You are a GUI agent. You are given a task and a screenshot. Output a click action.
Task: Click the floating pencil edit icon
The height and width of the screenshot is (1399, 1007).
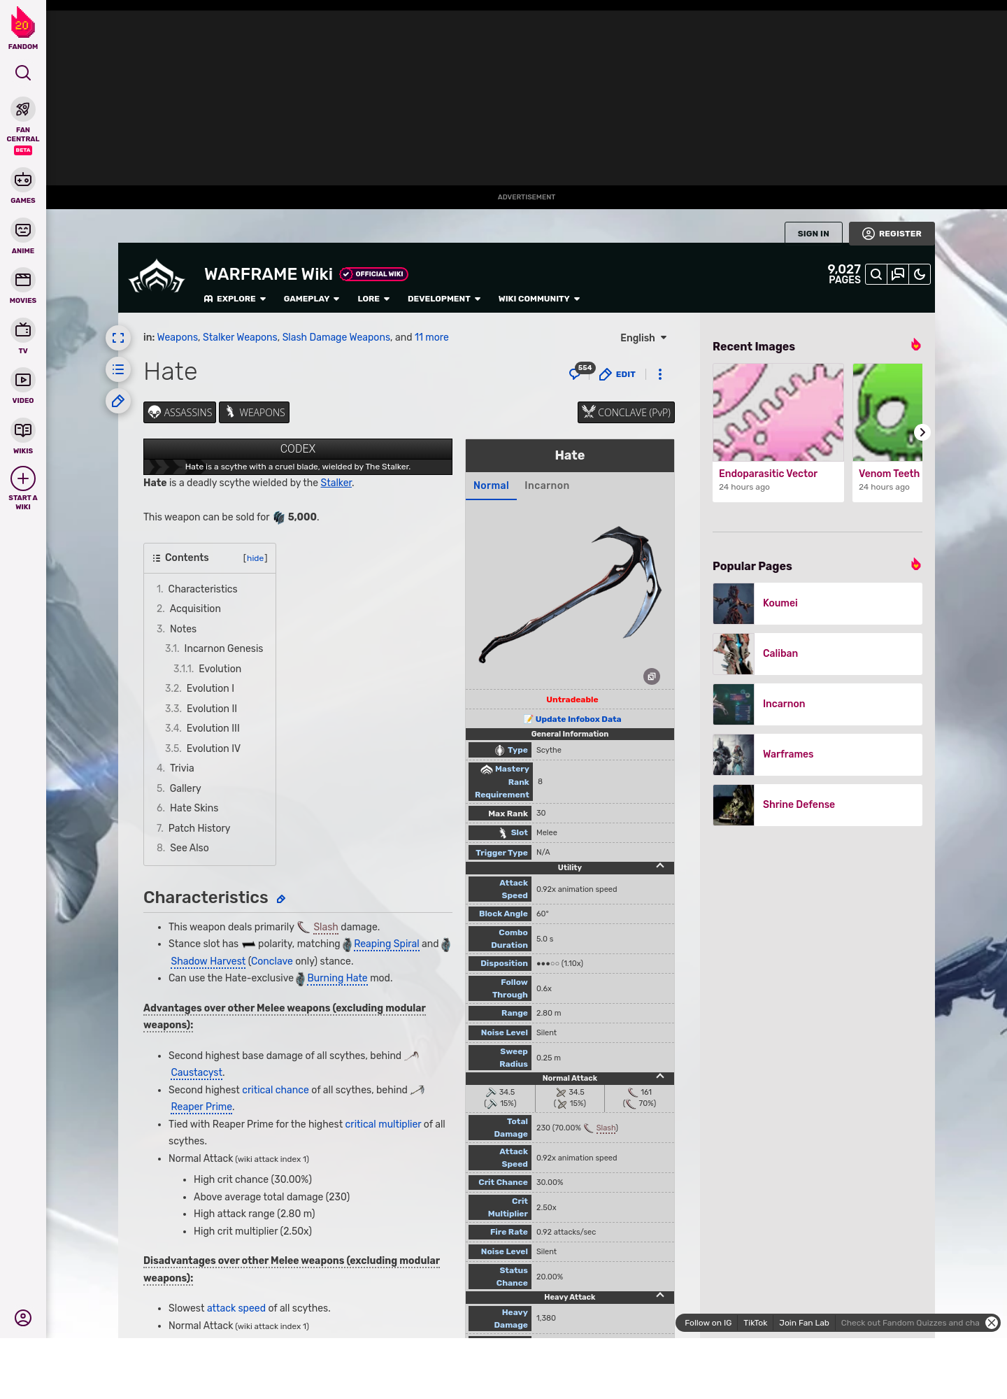pos(118,401)
